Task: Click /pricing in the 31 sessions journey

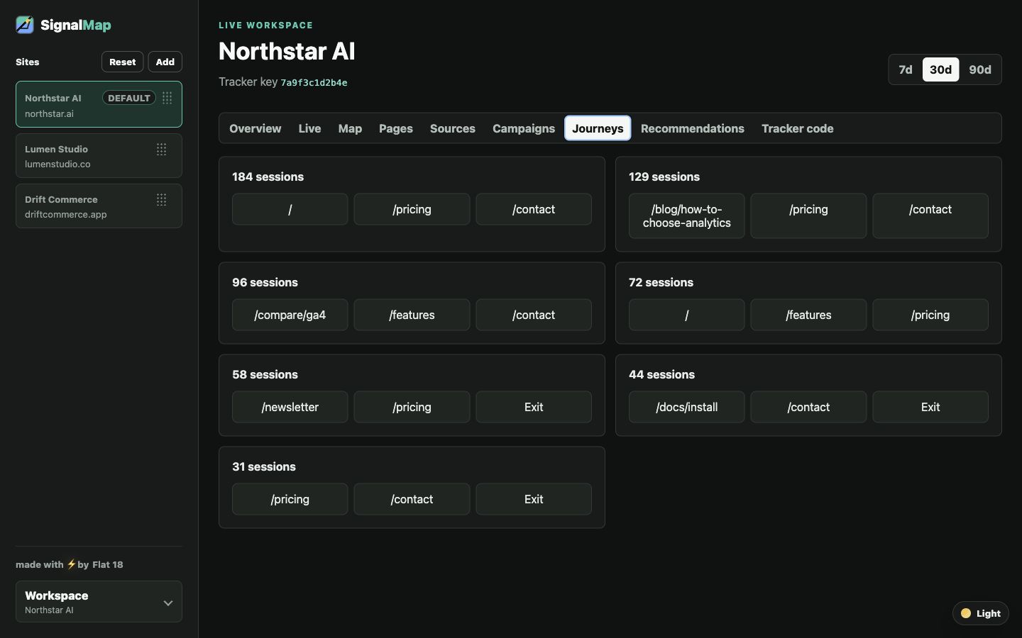Action: point(290,499)
